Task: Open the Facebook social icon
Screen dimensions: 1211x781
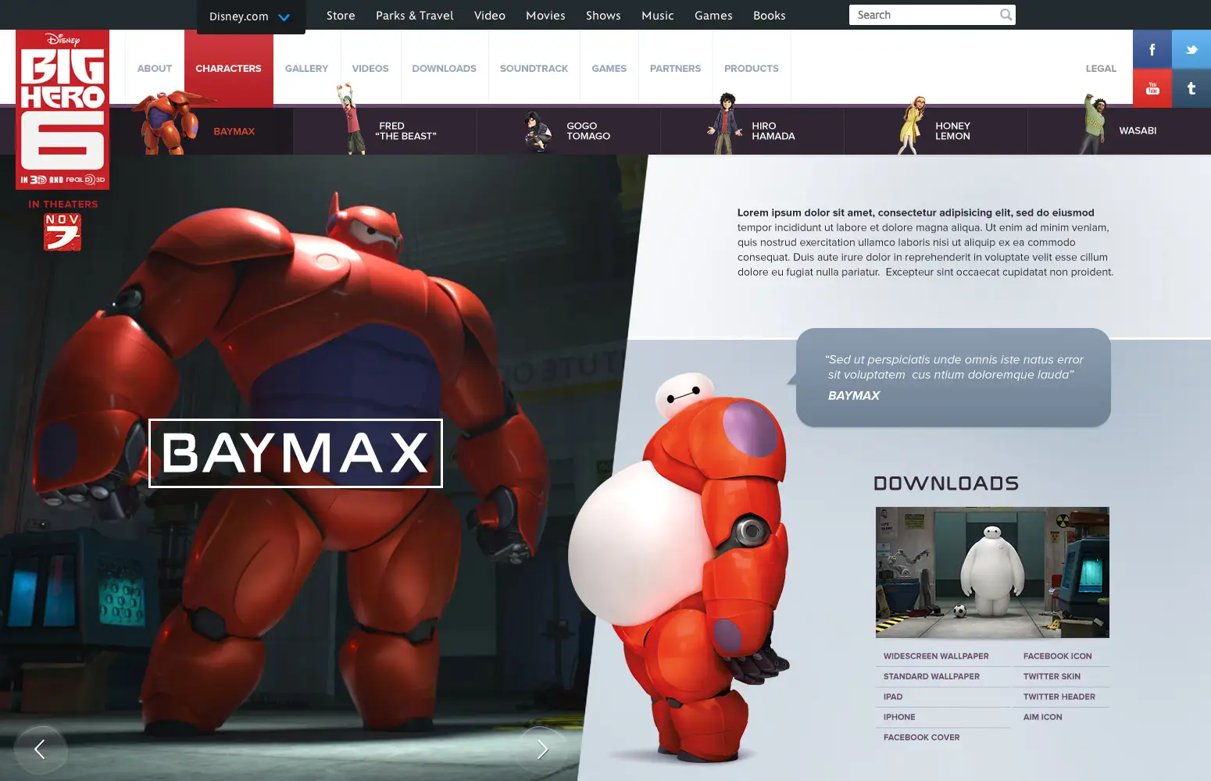Action: 1152,49
